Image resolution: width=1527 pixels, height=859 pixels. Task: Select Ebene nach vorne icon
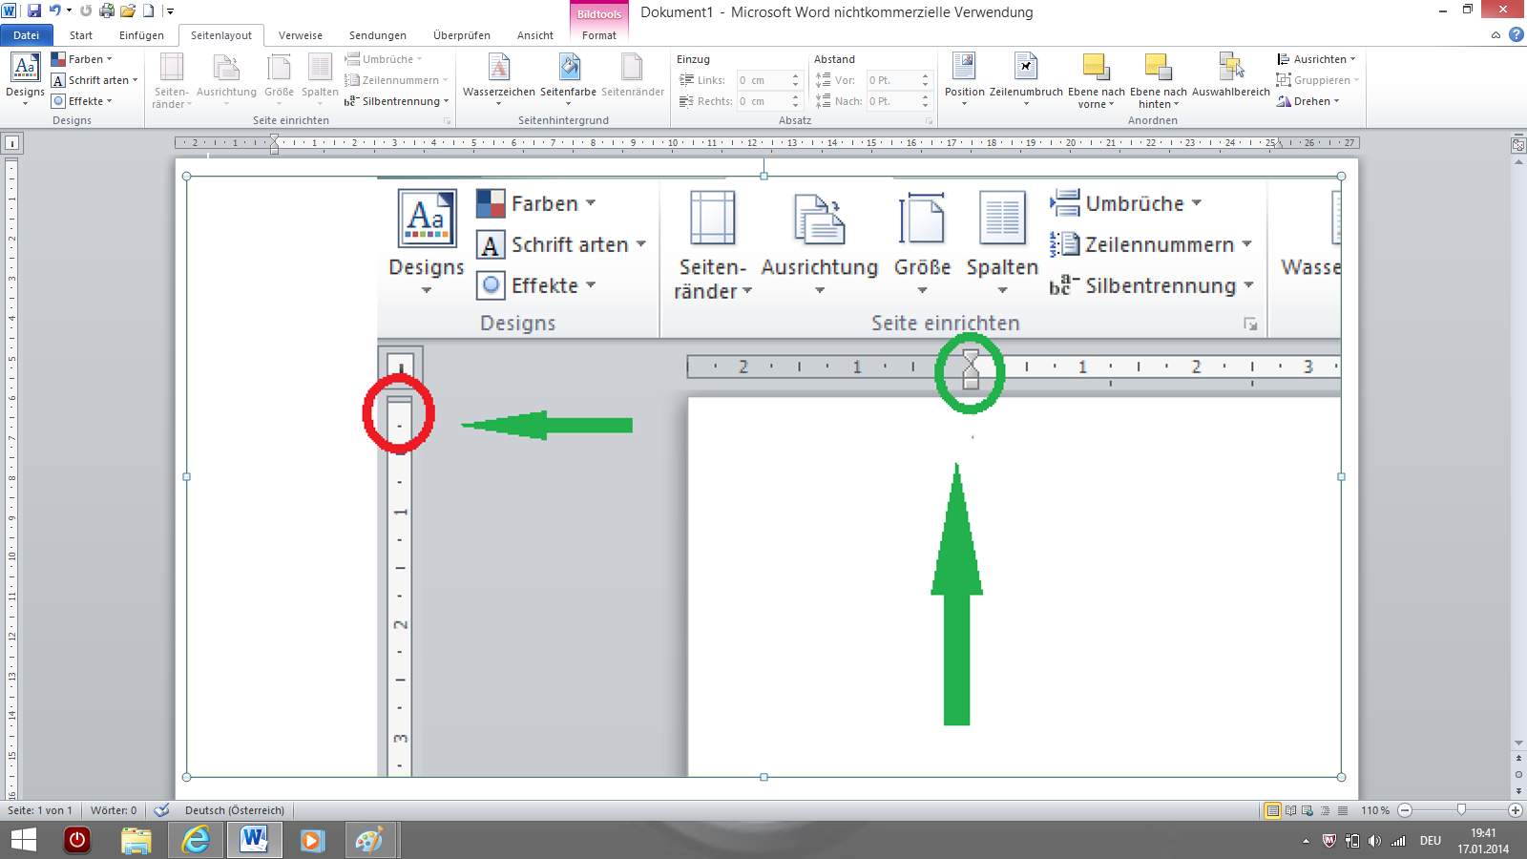click(1096, 69)
